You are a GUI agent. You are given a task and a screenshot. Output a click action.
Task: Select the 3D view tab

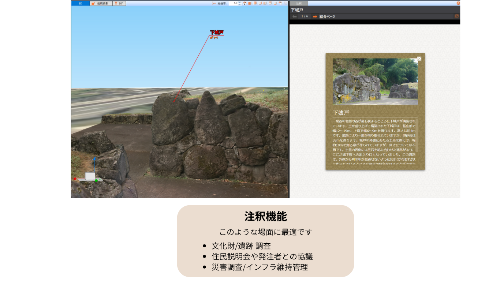coord(80,3)
